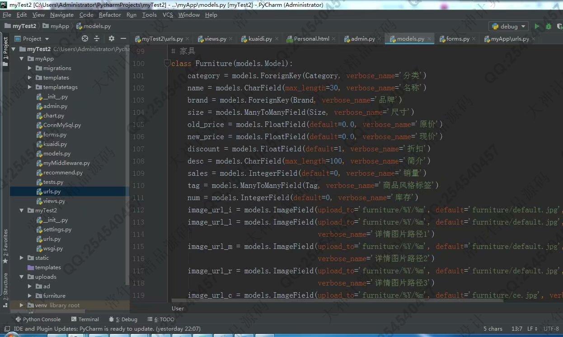Click the IDE and Plugin Updates status message
This screenshot has height=337, width=563.
coord(107,329)
